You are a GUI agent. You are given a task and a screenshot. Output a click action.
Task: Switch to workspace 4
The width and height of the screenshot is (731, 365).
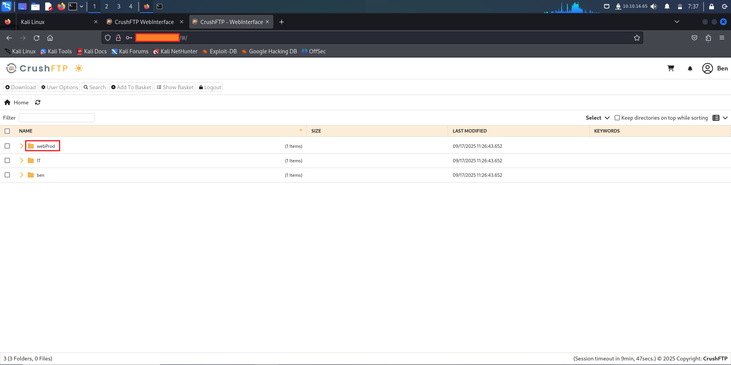click(x=131, y=6)
